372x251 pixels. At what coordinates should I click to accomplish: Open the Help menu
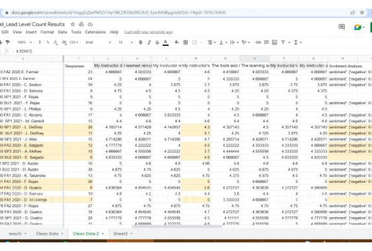coord(114,32)
